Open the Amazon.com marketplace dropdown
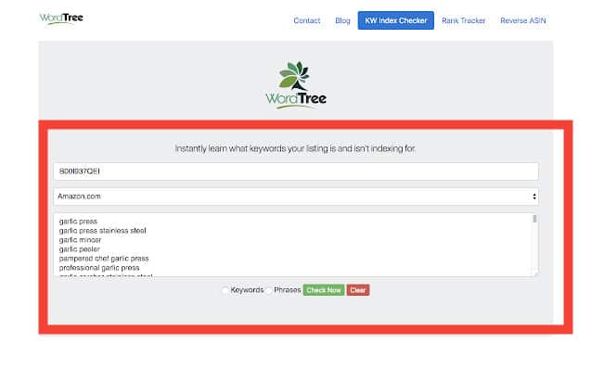This screenshot has width=591, height=368. (x=296, y=197)
